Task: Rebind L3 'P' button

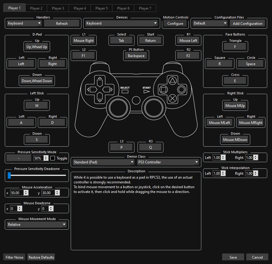Action: coord(121,147)
